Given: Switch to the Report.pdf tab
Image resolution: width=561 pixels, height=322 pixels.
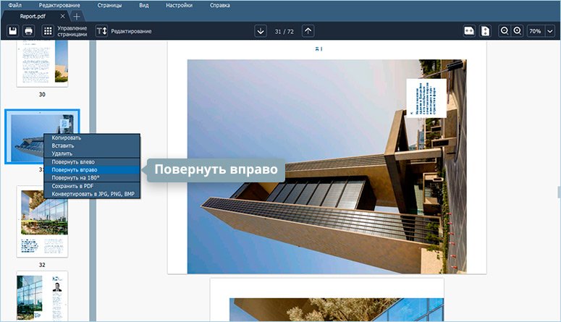Looking at the screenshot, I should [33, 16].
